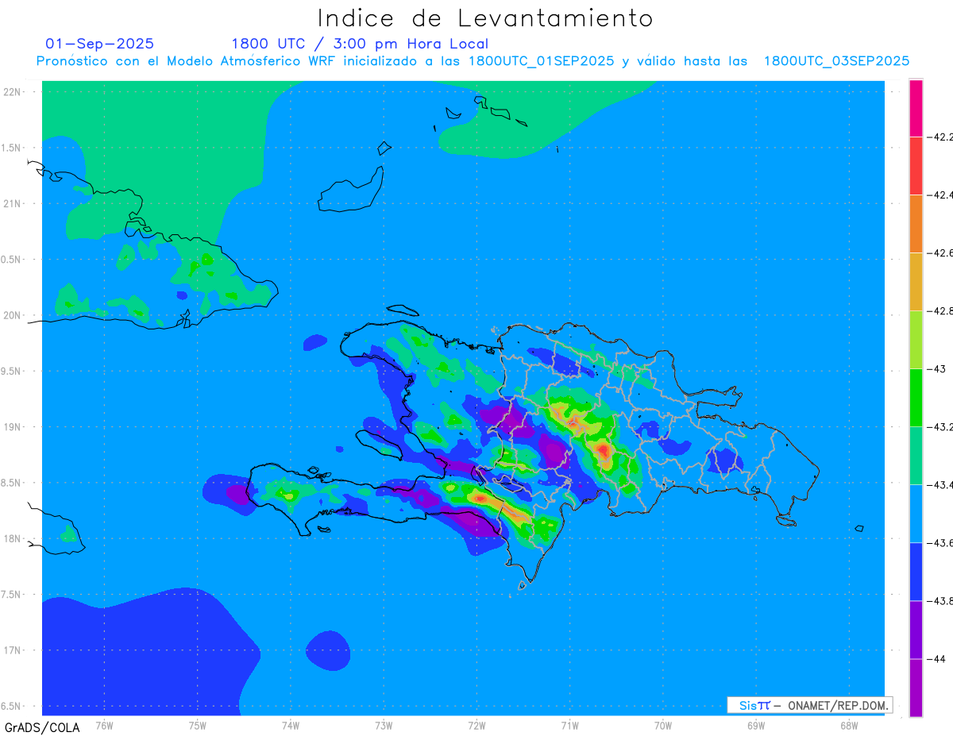The width and height of the screenshot is (953, 736).
Task: Click the '-43.8' legend value
Action: coord(940,600)
